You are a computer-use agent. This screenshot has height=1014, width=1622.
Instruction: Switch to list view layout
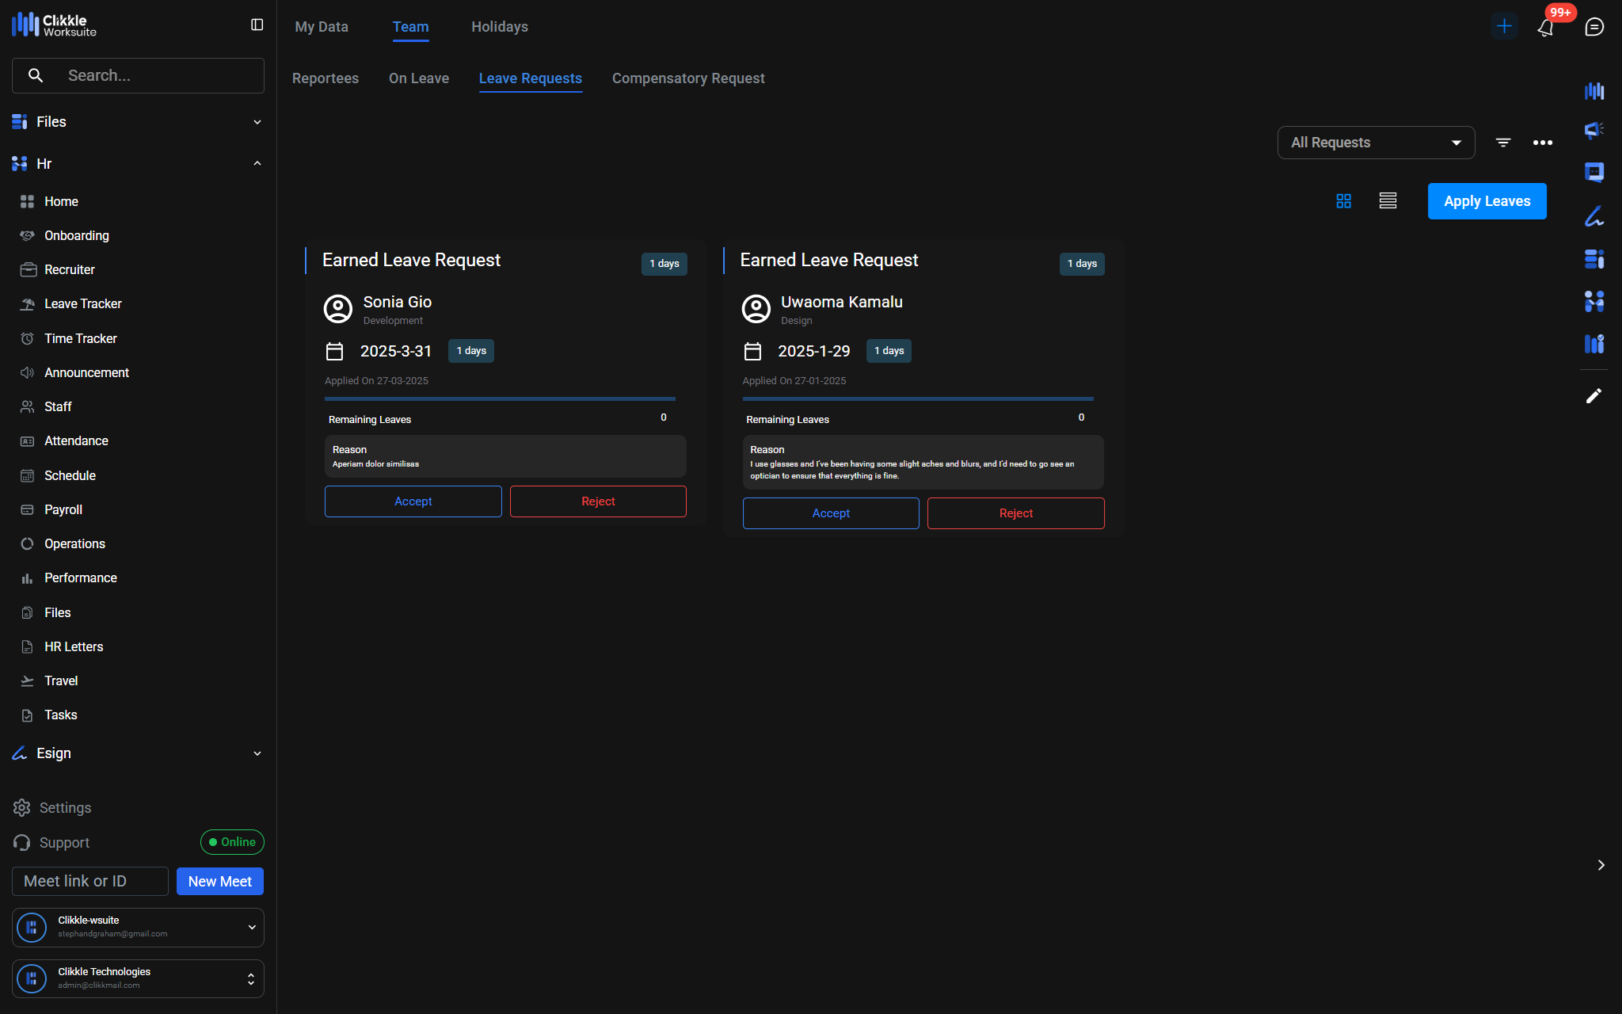pyautogui.click(x=1388, y=201)
